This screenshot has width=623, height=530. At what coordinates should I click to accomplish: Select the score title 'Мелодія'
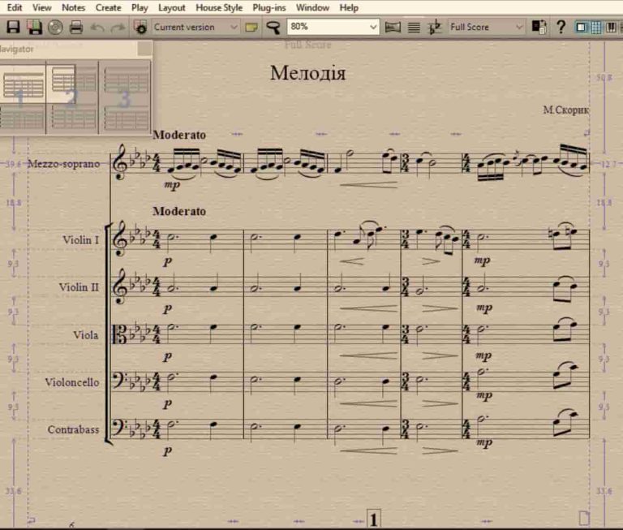tap(308, 73)
